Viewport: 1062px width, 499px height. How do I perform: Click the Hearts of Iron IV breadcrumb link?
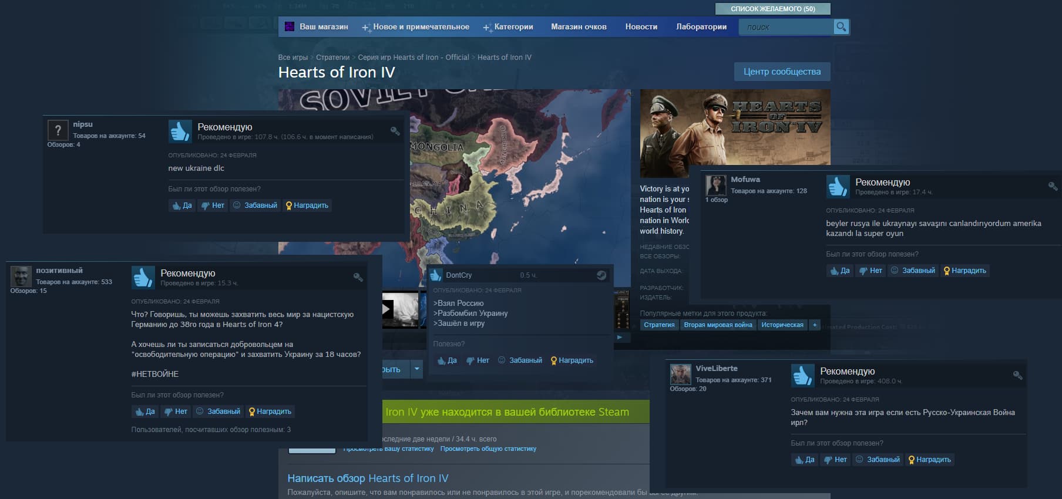tap(505, 58)
